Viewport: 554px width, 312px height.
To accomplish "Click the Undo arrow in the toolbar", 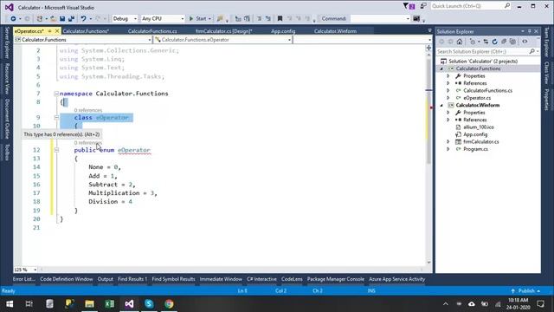I will (83, 19).
